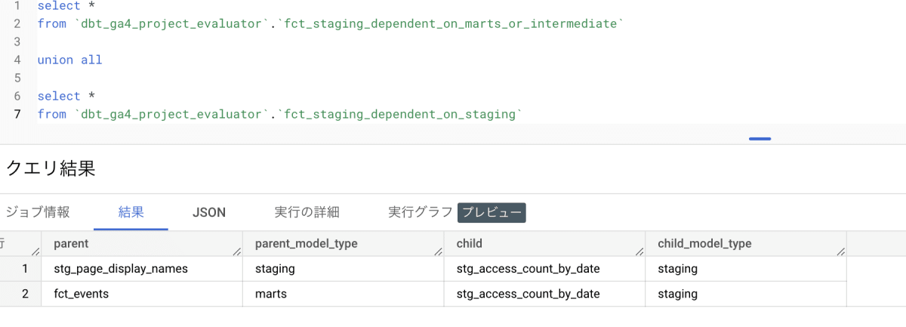This screenshot has width=906, height=327.
Task: View the 実行グラフ tab
Action: coord(420,212)
